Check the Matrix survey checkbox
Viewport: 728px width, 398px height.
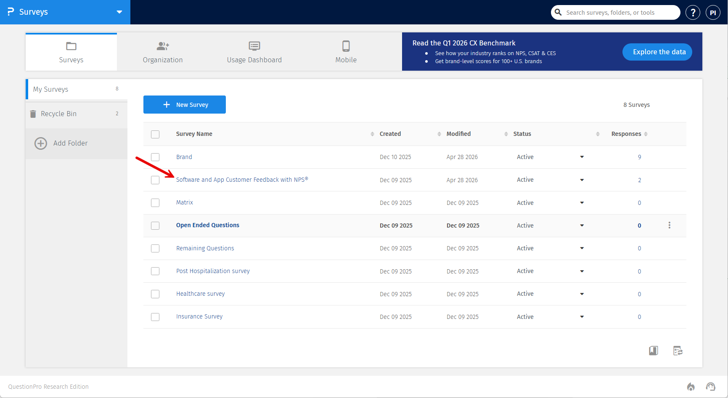(155, 203)
